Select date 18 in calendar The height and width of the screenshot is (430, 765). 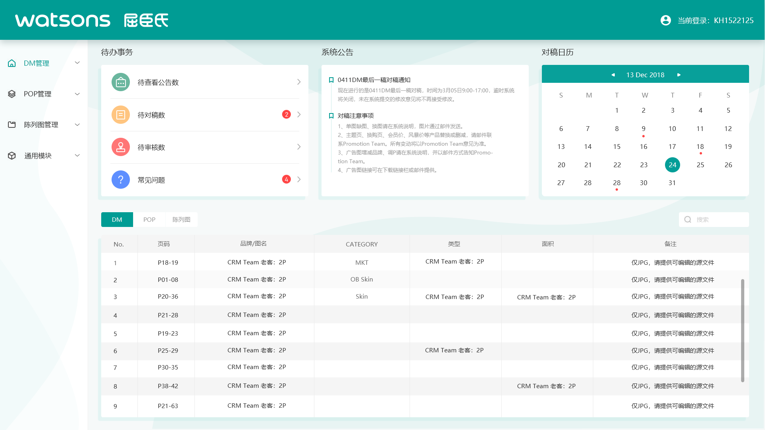(700, 147)
